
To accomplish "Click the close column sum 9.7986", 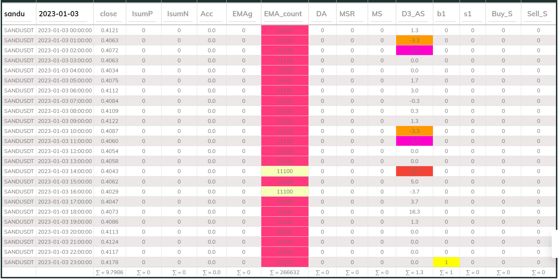I will point(110,272).
